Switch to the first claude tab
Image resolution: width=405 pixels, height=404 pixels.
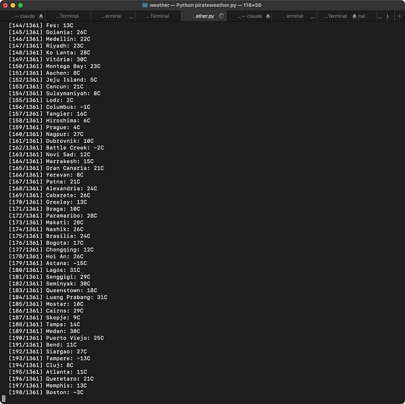coord(23,16)
